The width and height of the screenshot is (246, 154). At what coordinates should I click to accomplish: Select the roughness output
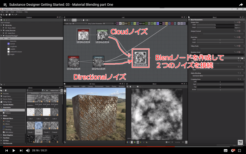pos(13,46)
